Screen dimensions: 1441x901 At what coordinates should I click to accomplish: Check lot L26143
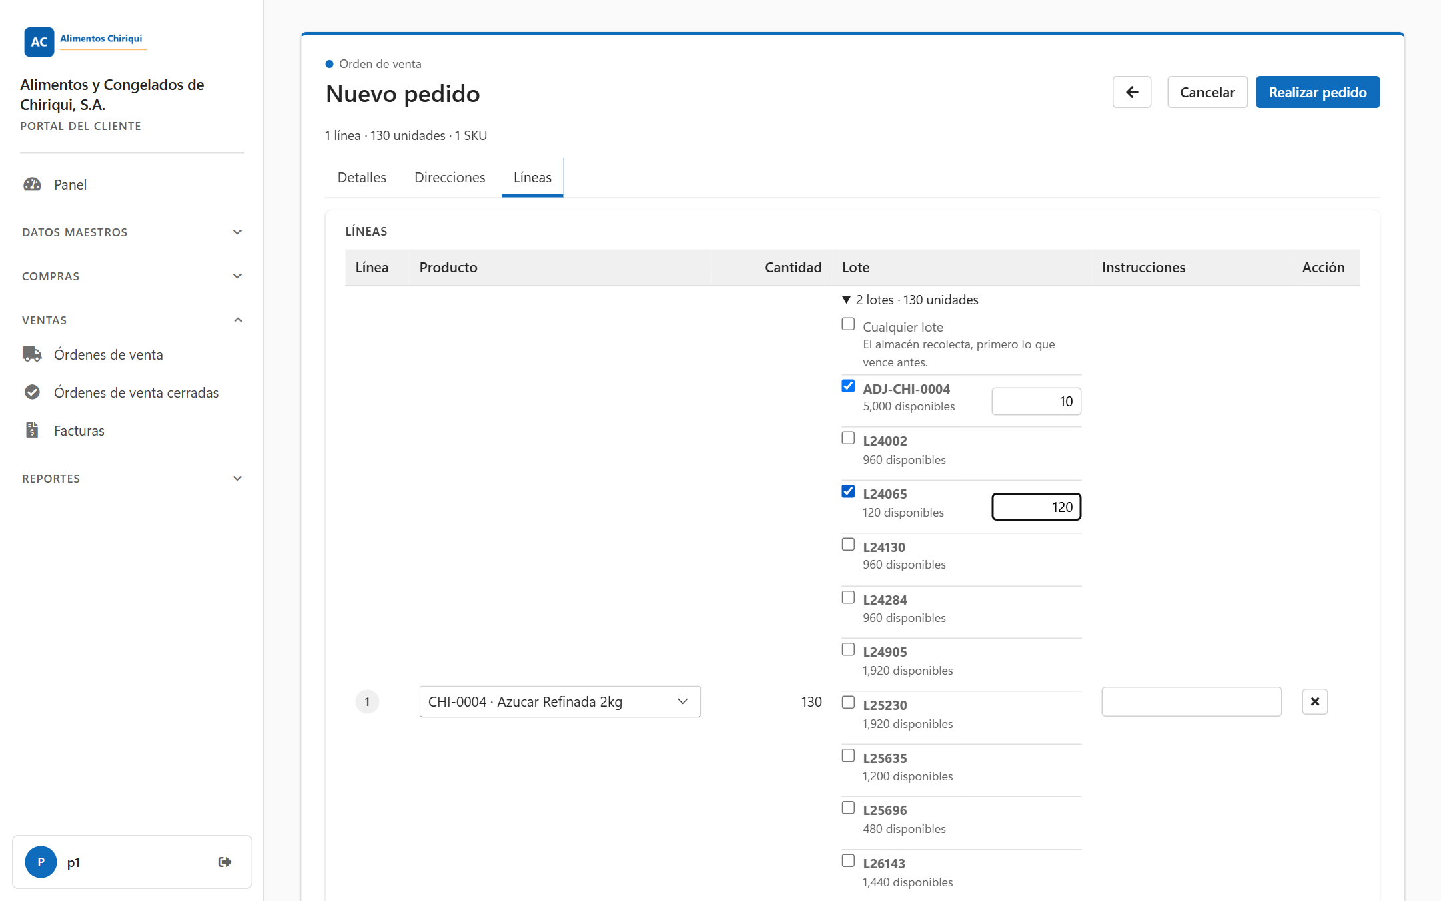pyautogui.click(x=848, y=861)
